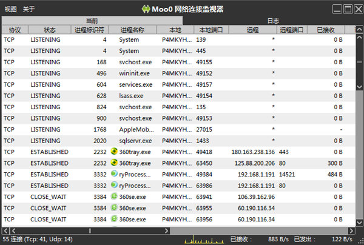This screenshot has width=364, height=245.
Task: Click the 360se.exe icon on port 63941 row
Action: click(x=113, y=196)
